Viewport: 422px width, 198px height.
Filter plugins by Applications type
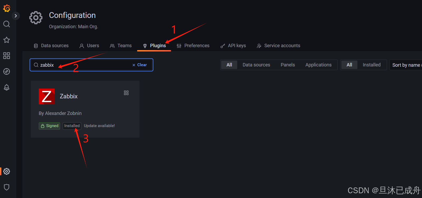tap(318, 65)
